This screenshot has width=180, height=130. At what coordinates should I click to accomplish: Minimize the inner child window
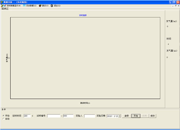173,6
